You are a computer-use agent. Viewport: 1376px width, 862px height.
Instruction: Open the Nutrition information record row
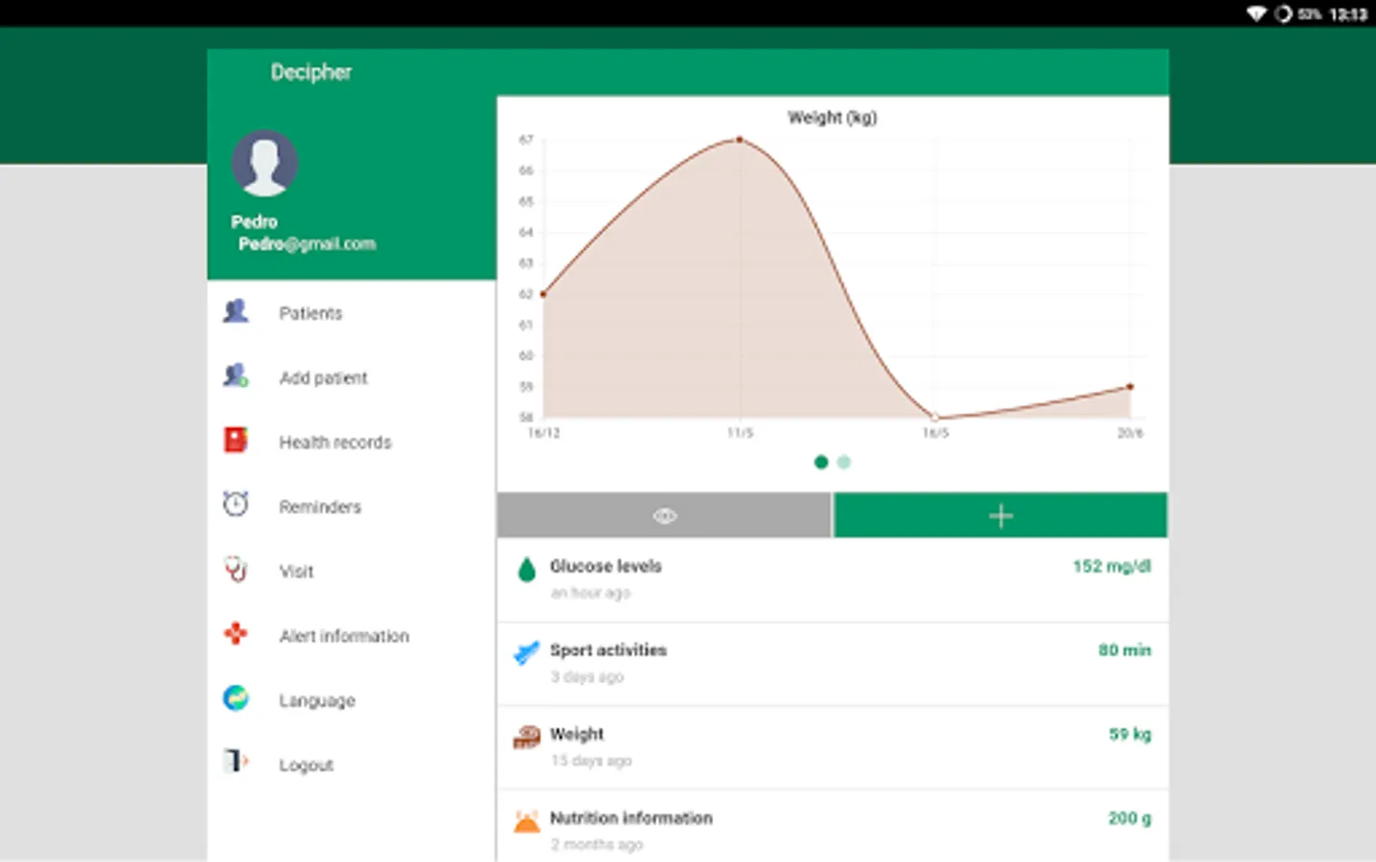click(x=833, y=827)
